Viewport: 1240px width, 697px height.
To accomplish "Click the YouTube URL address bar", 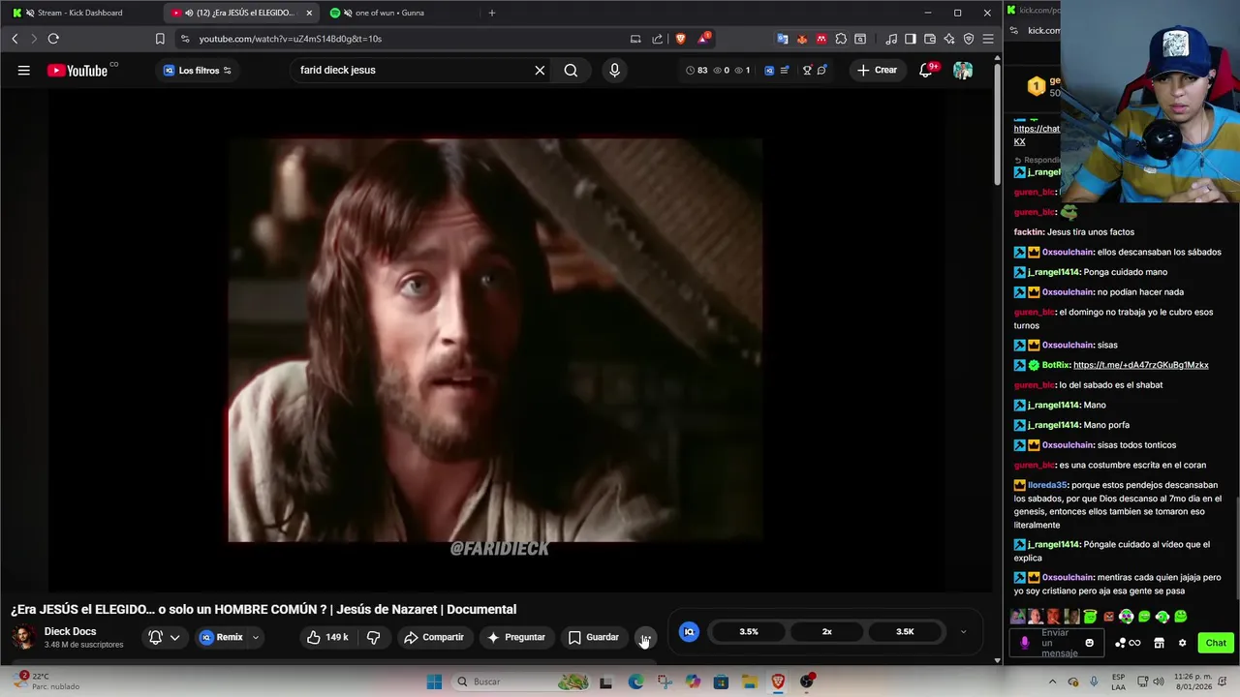I will click(402, 39).
